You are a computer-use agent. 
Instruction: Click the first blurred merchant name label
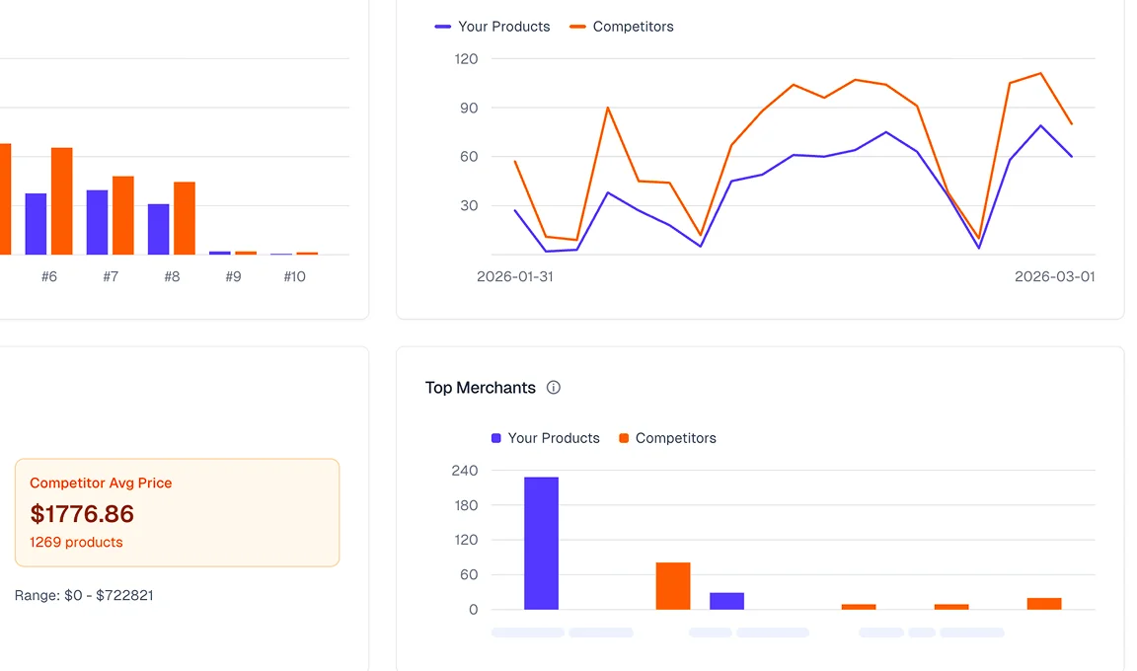click(527, 632)
